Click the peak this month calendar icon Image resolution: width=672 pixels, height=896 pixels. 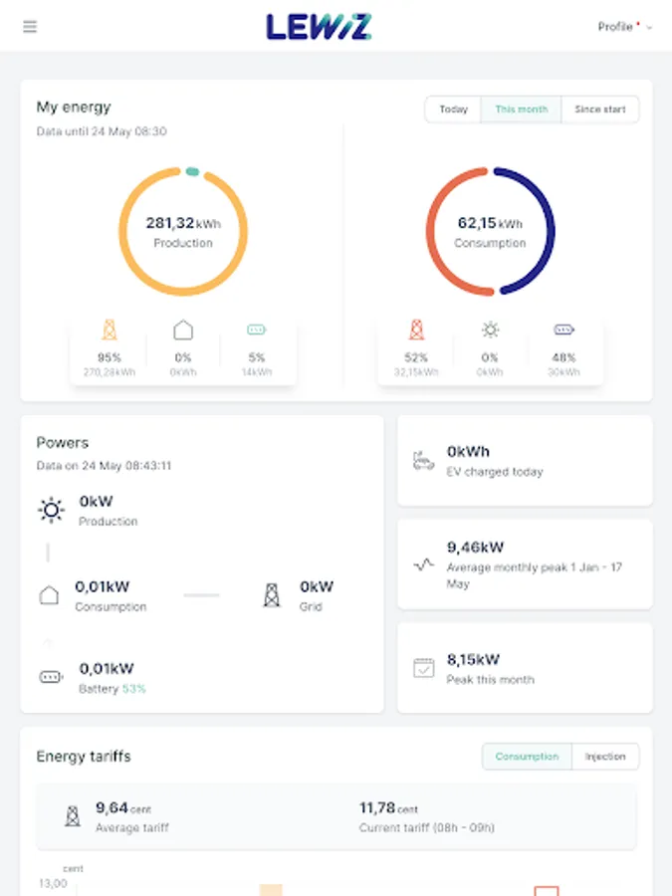(423, 668)
